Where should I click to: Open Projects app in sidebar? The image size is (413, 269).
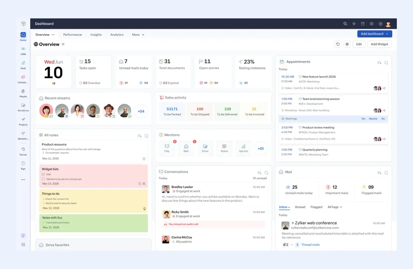[23, 119]
